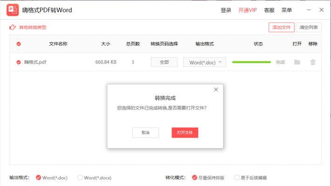Image resolution: width=331 pixels, height=186 pixels.
Task: Open the Word(*.doc) format dropdown in row
Action: click(x=205, y=62)
